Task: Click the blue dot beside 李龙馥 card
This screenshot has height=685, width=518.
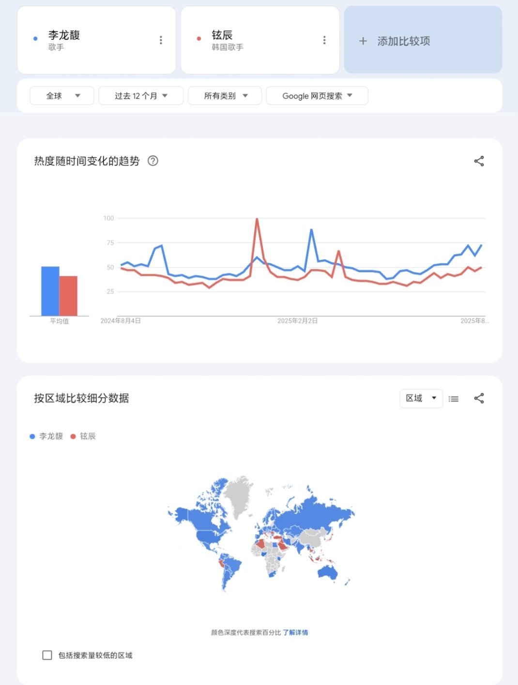Action: pos(35,39)
